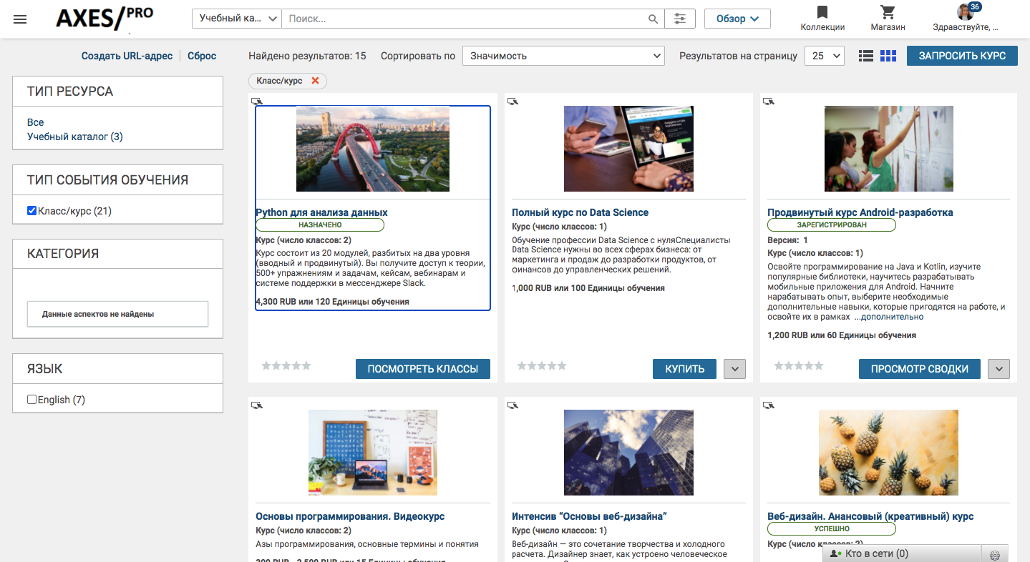Click course type icon on Веб-дизайн Анансовый card

768,405
